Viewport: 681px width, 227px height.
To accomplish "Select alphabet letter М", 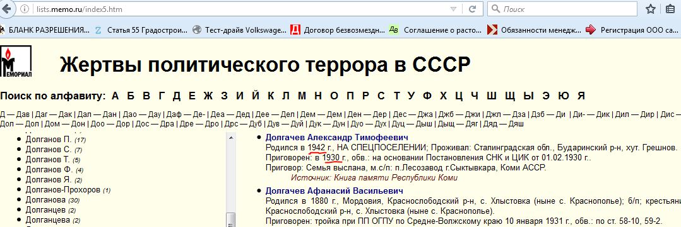I will [x=302, y=96].
